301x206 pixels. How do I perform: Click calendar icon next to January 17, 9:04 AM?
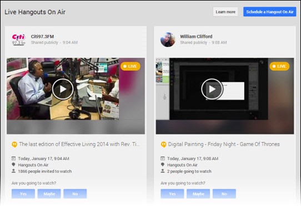click(13, 158)
